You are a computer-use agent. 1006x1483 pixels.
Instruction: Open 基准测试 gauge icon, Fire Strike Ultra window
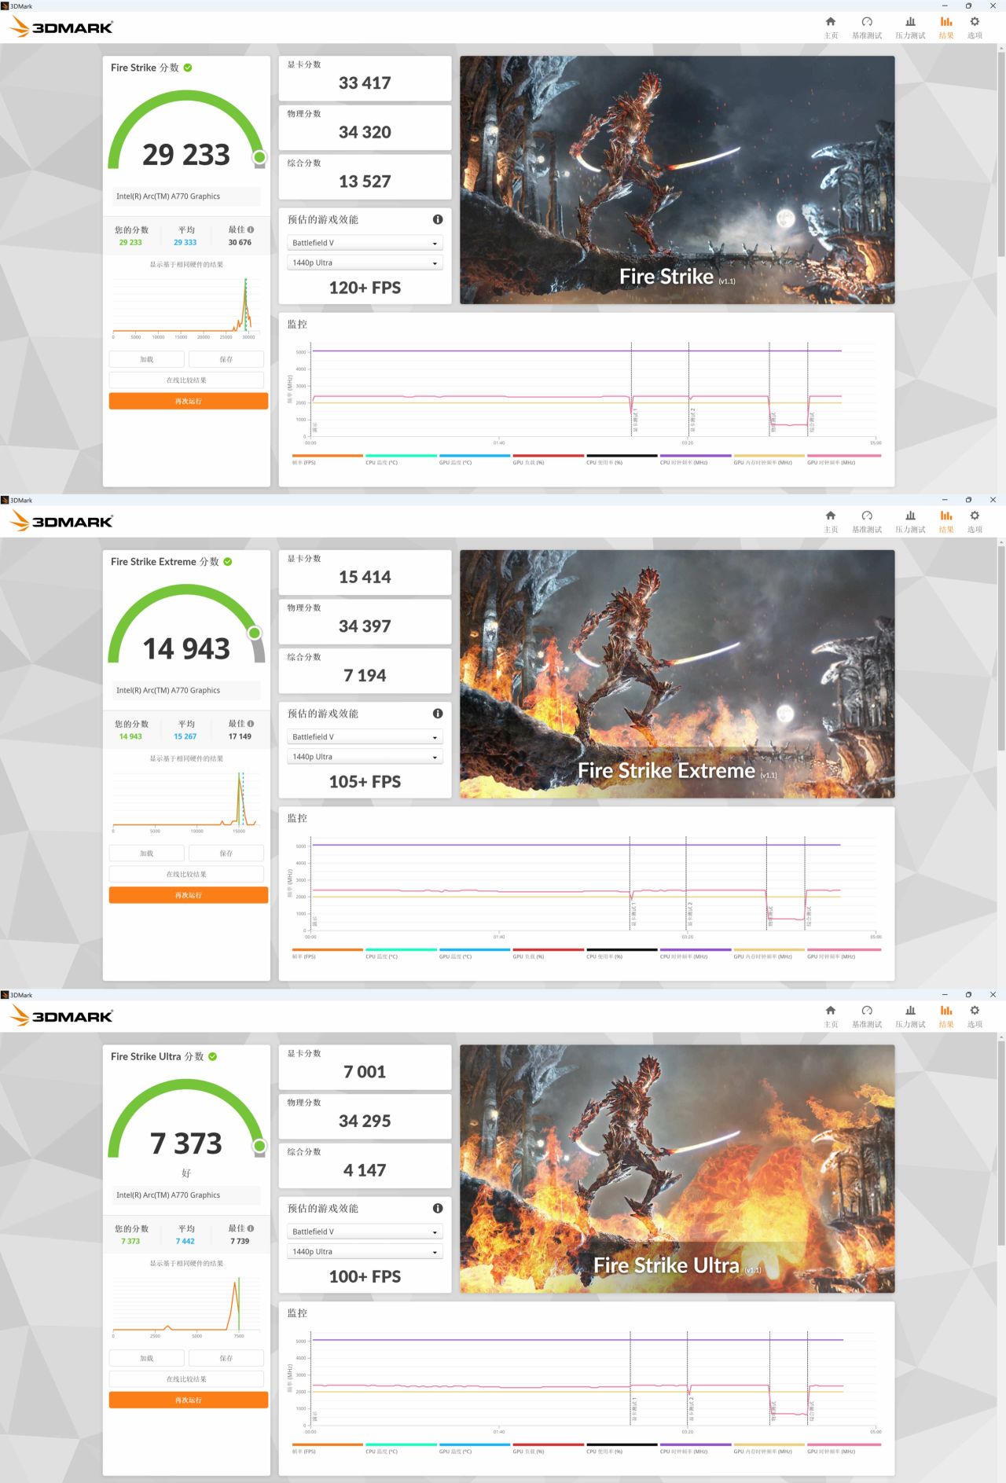coord(867,1011)
